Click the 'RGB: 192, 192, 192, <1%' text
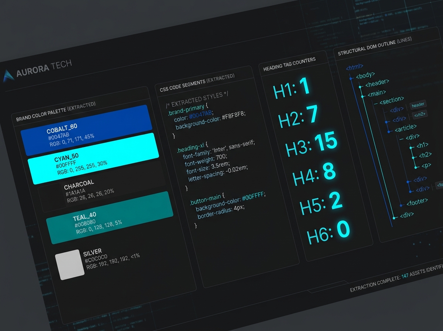Viewport: 443px width, 331px height. (x=113, y=261)
